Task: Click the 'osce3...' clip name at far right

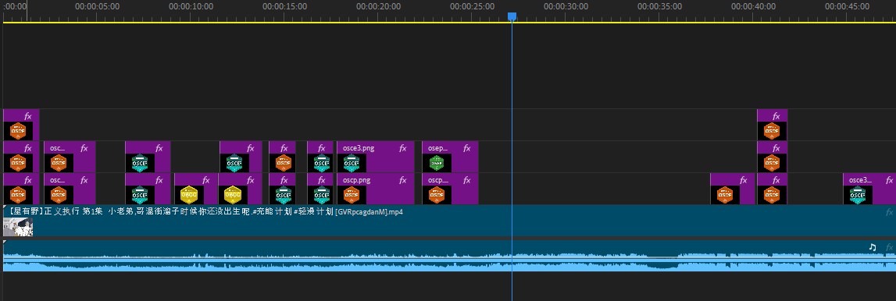Action: [861, 180]
